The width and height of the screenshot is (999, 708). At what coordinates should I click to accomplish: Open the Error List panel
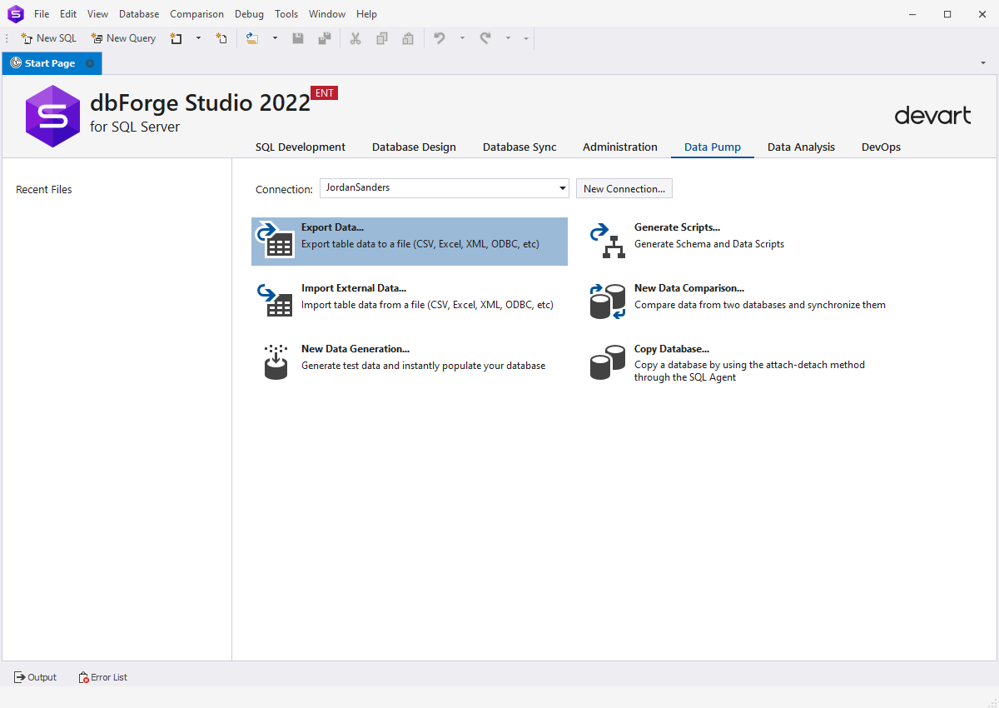[x=102, y=676]
